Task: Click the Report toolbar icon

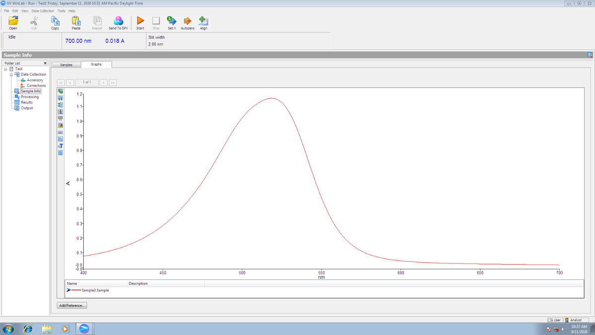Action: click(x=97, y=20)
